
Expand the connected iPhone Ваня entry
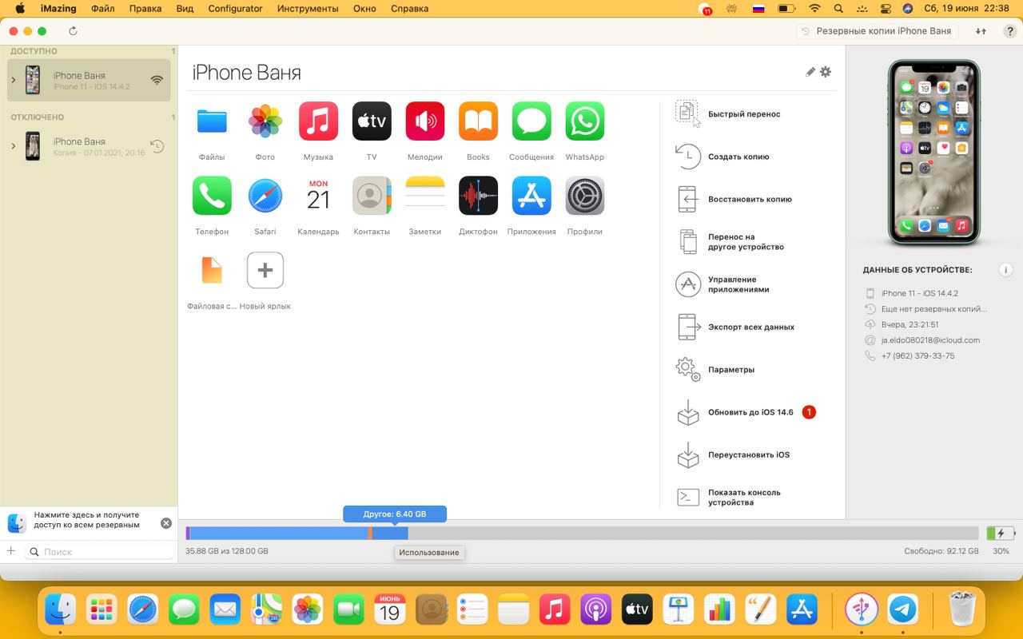coord(14,80)
